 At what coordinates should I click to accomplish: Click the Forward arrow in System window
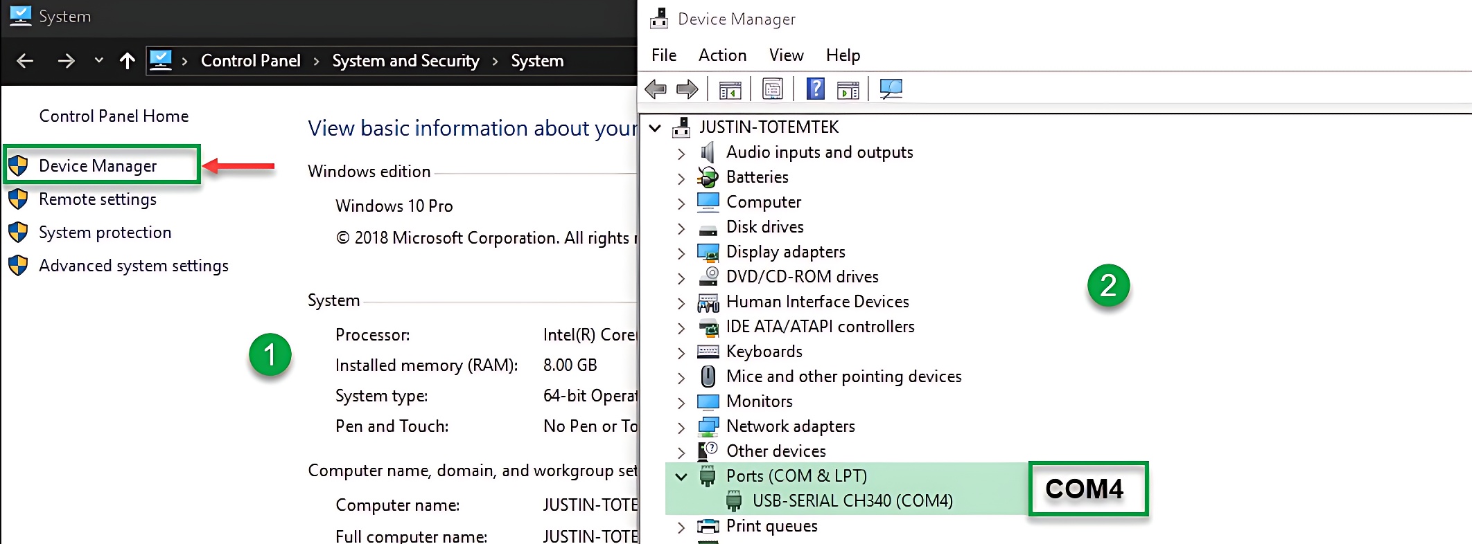coord(66,61)
